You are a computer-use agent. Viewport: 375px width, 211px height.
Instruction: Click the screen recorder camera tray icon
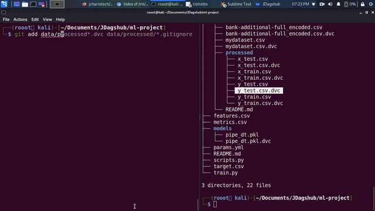(322, 4)
